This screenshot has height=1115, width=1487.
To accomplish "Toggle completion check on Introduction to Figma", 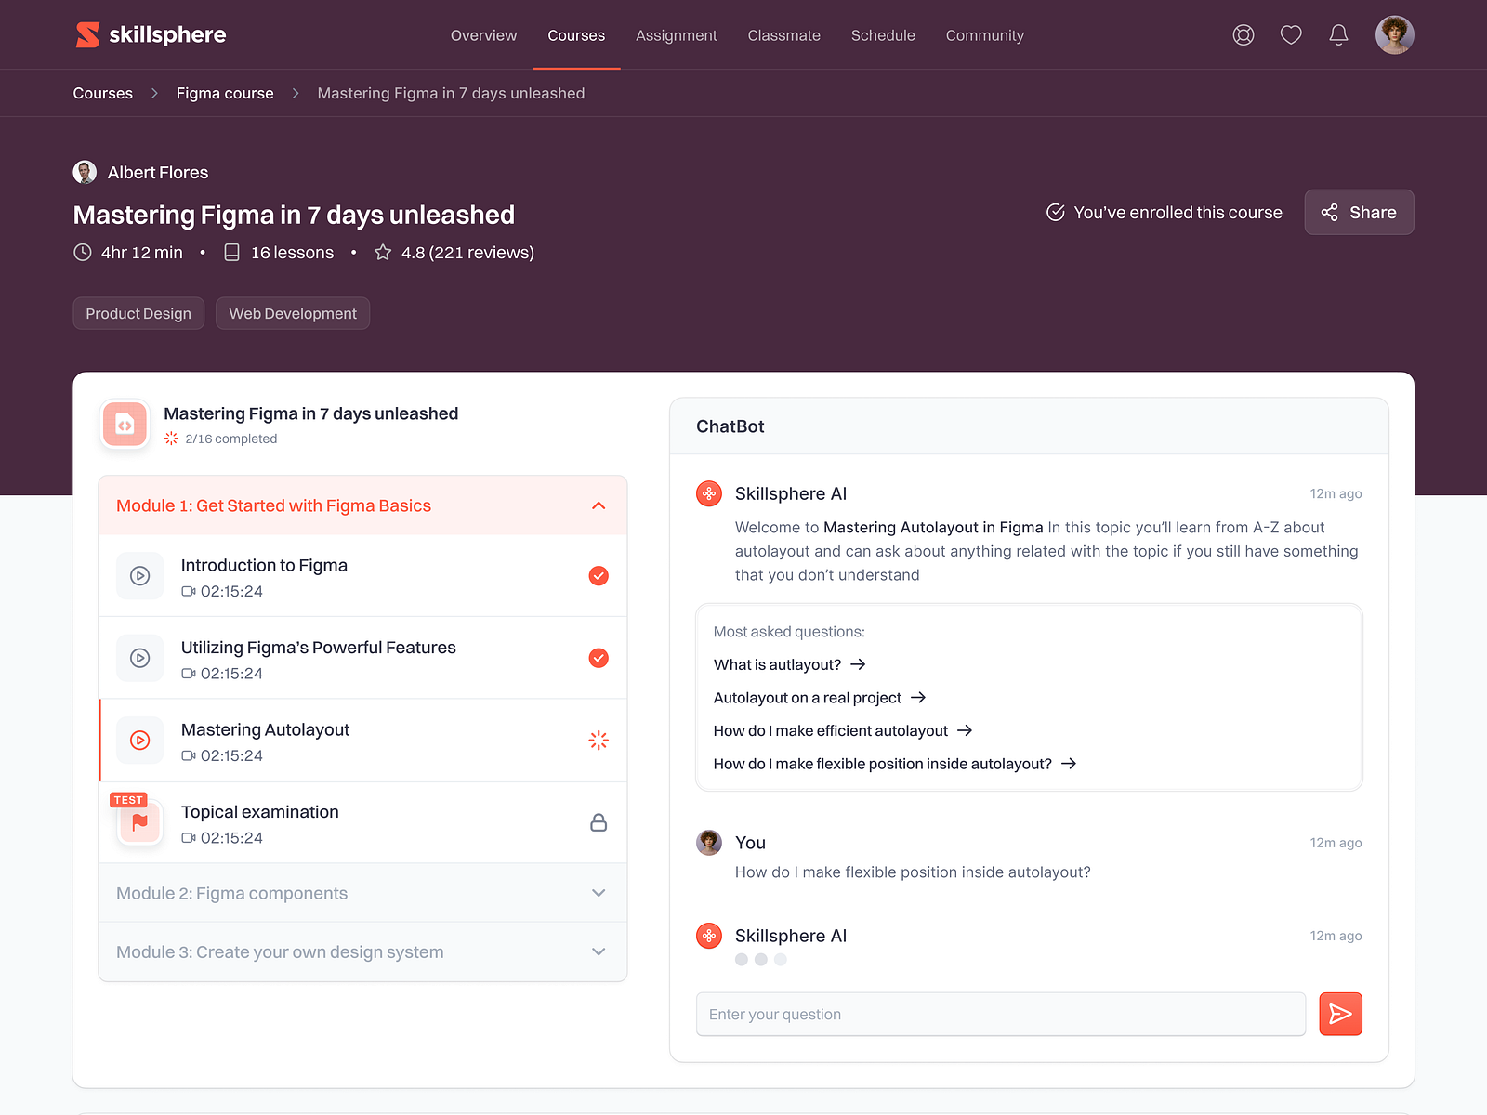I will pos(599,576).
